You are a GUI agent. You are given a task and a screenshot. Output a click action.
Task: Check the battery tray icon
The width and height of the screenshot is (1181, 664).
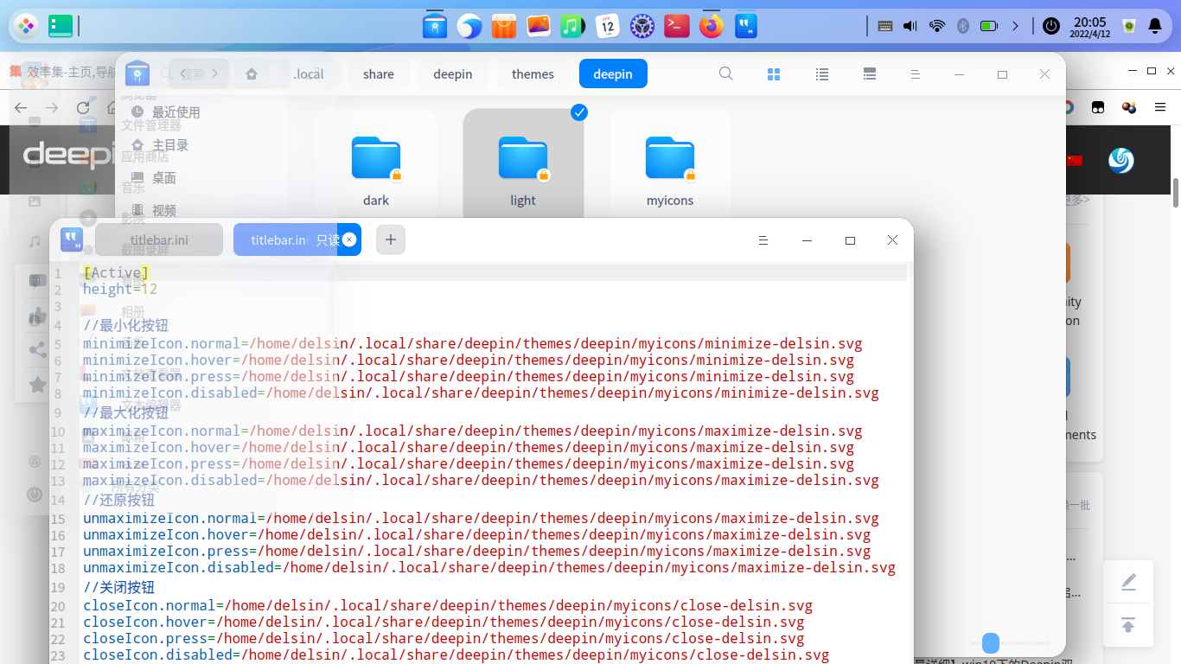click(x=989, y=26)
